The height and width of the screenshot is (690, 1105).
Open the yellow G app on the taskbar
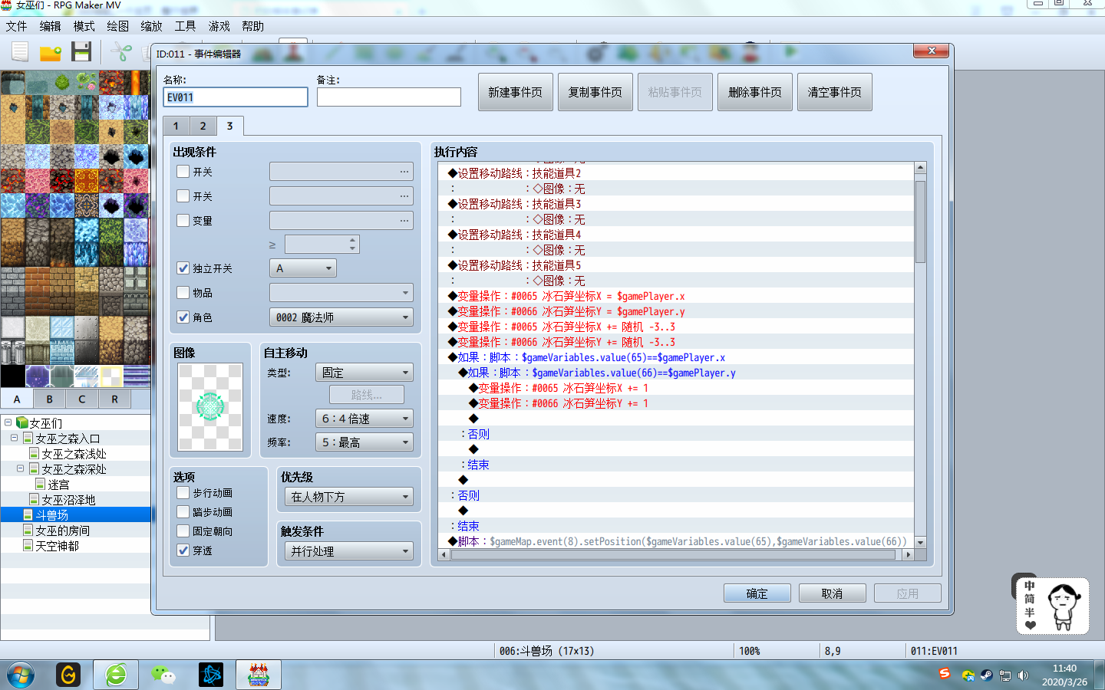(68, 675)
